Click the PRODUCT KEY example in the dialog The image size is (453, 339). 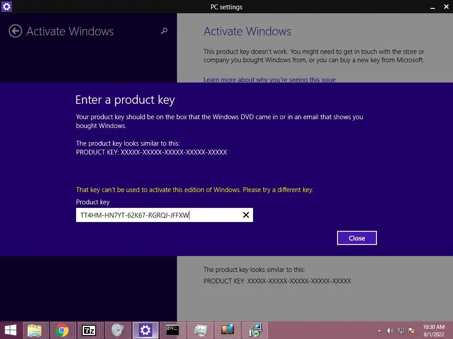pyautogui.click(x=151, y=152)
